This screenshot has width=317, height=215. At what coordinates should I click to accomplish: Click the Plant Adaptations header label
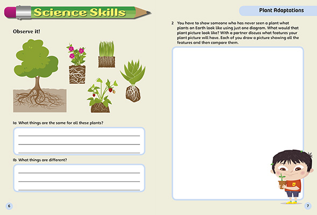pos(281,10)
